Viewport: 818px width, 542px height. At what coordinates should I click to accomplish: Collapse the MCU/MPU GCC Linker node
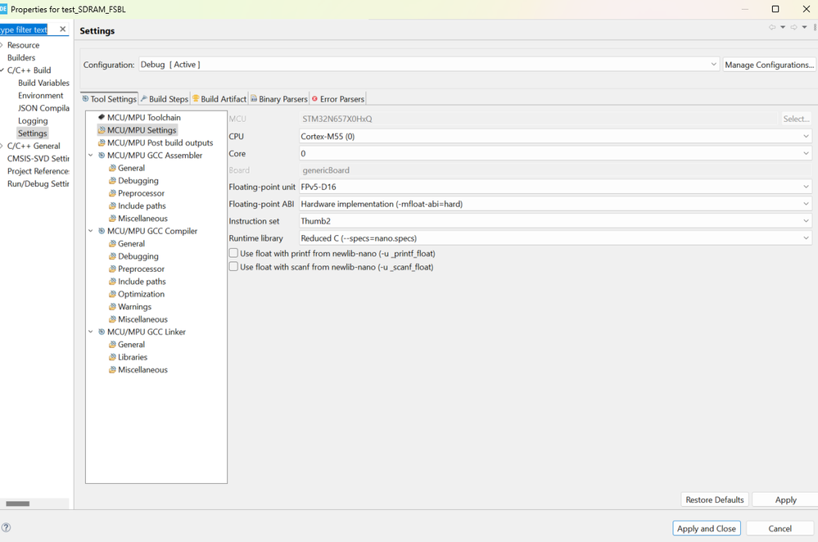(x=91, y=332)
